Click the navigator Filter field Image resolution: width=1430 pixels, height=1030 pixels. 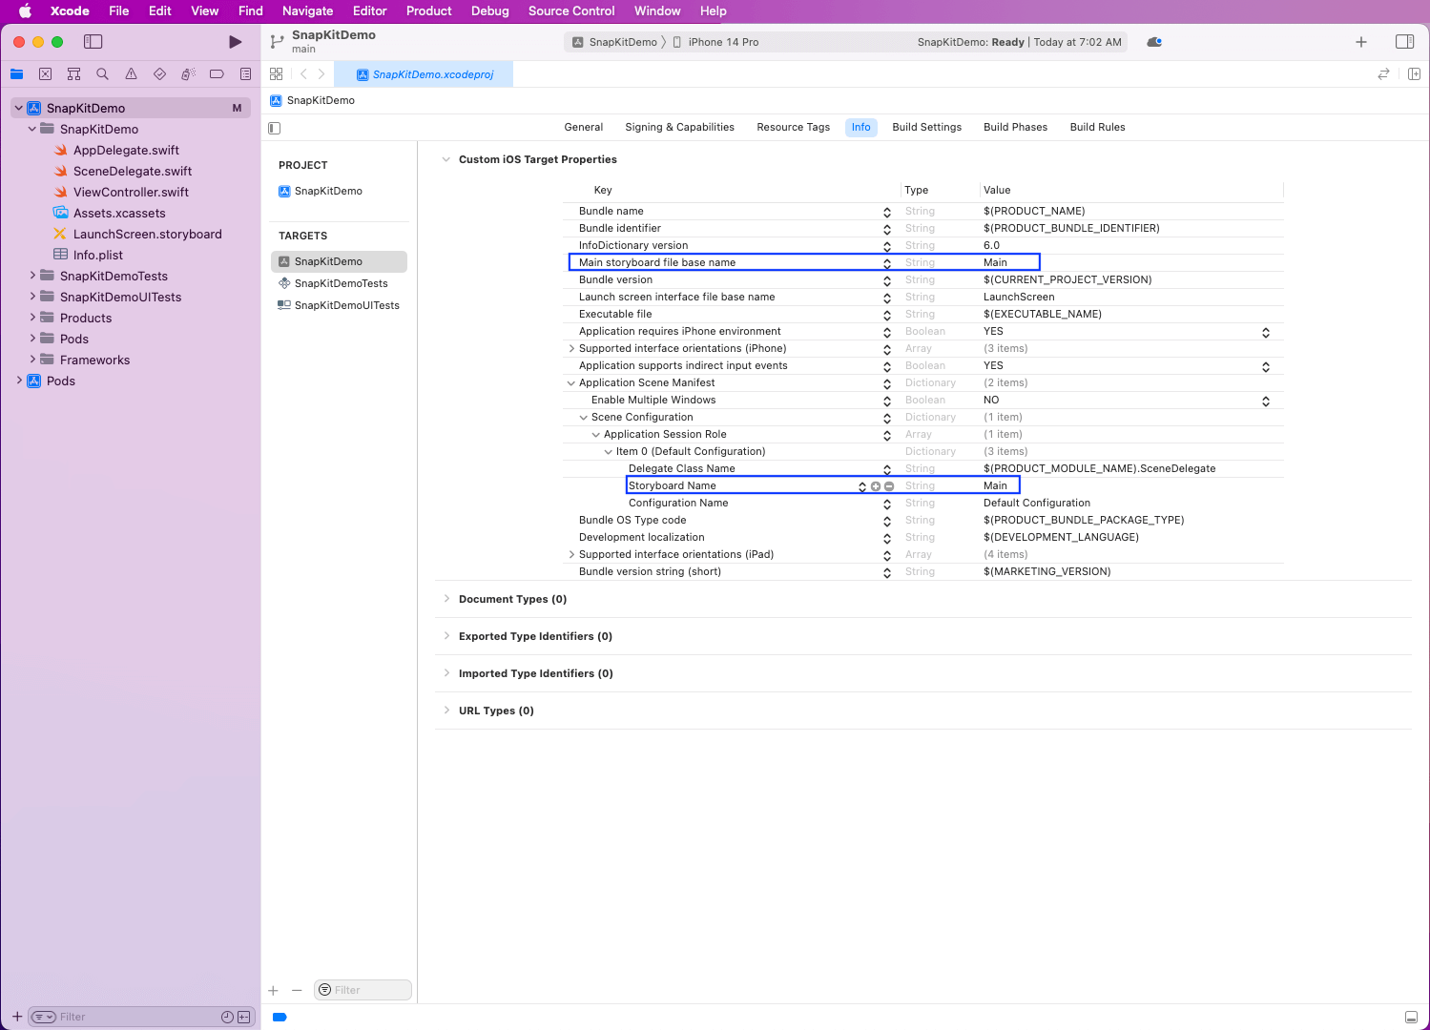point(134,1017)
